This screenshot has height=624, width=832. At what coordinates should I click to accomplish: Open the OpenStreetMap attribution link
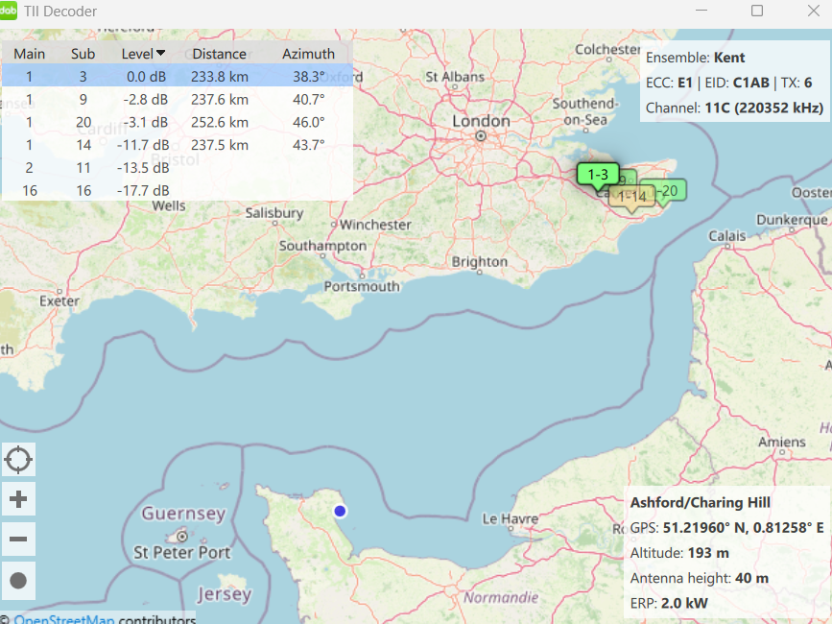(63, 618)
